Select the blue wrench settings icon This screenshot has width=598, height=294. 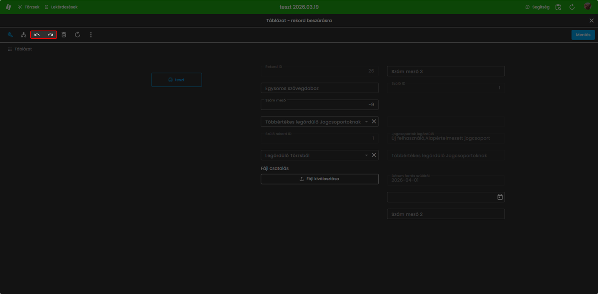(10, 35)
